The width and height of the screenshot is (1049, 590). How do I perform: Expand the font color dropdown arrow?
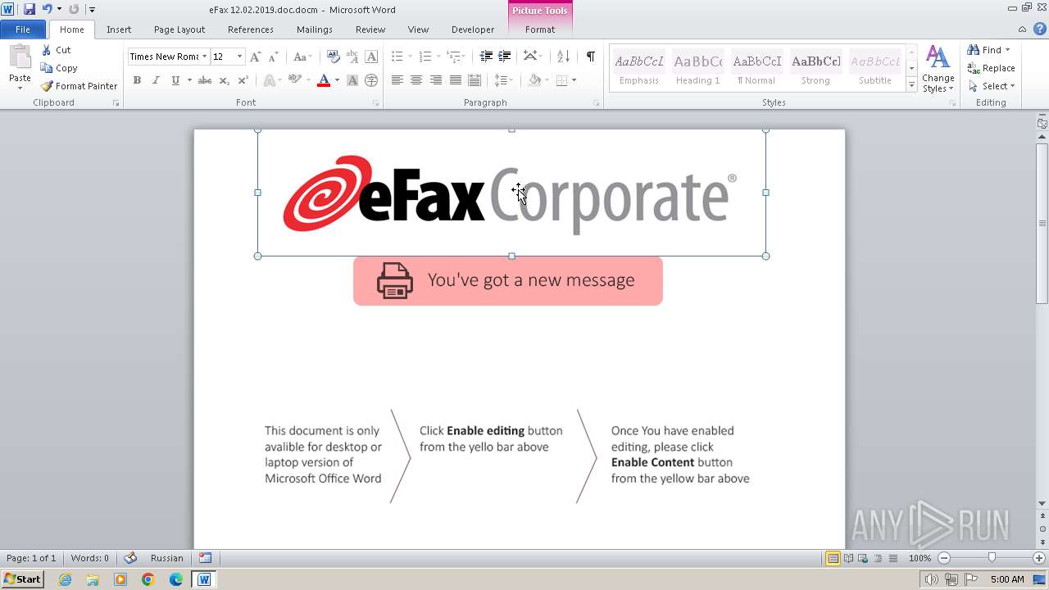pos(337,80)
